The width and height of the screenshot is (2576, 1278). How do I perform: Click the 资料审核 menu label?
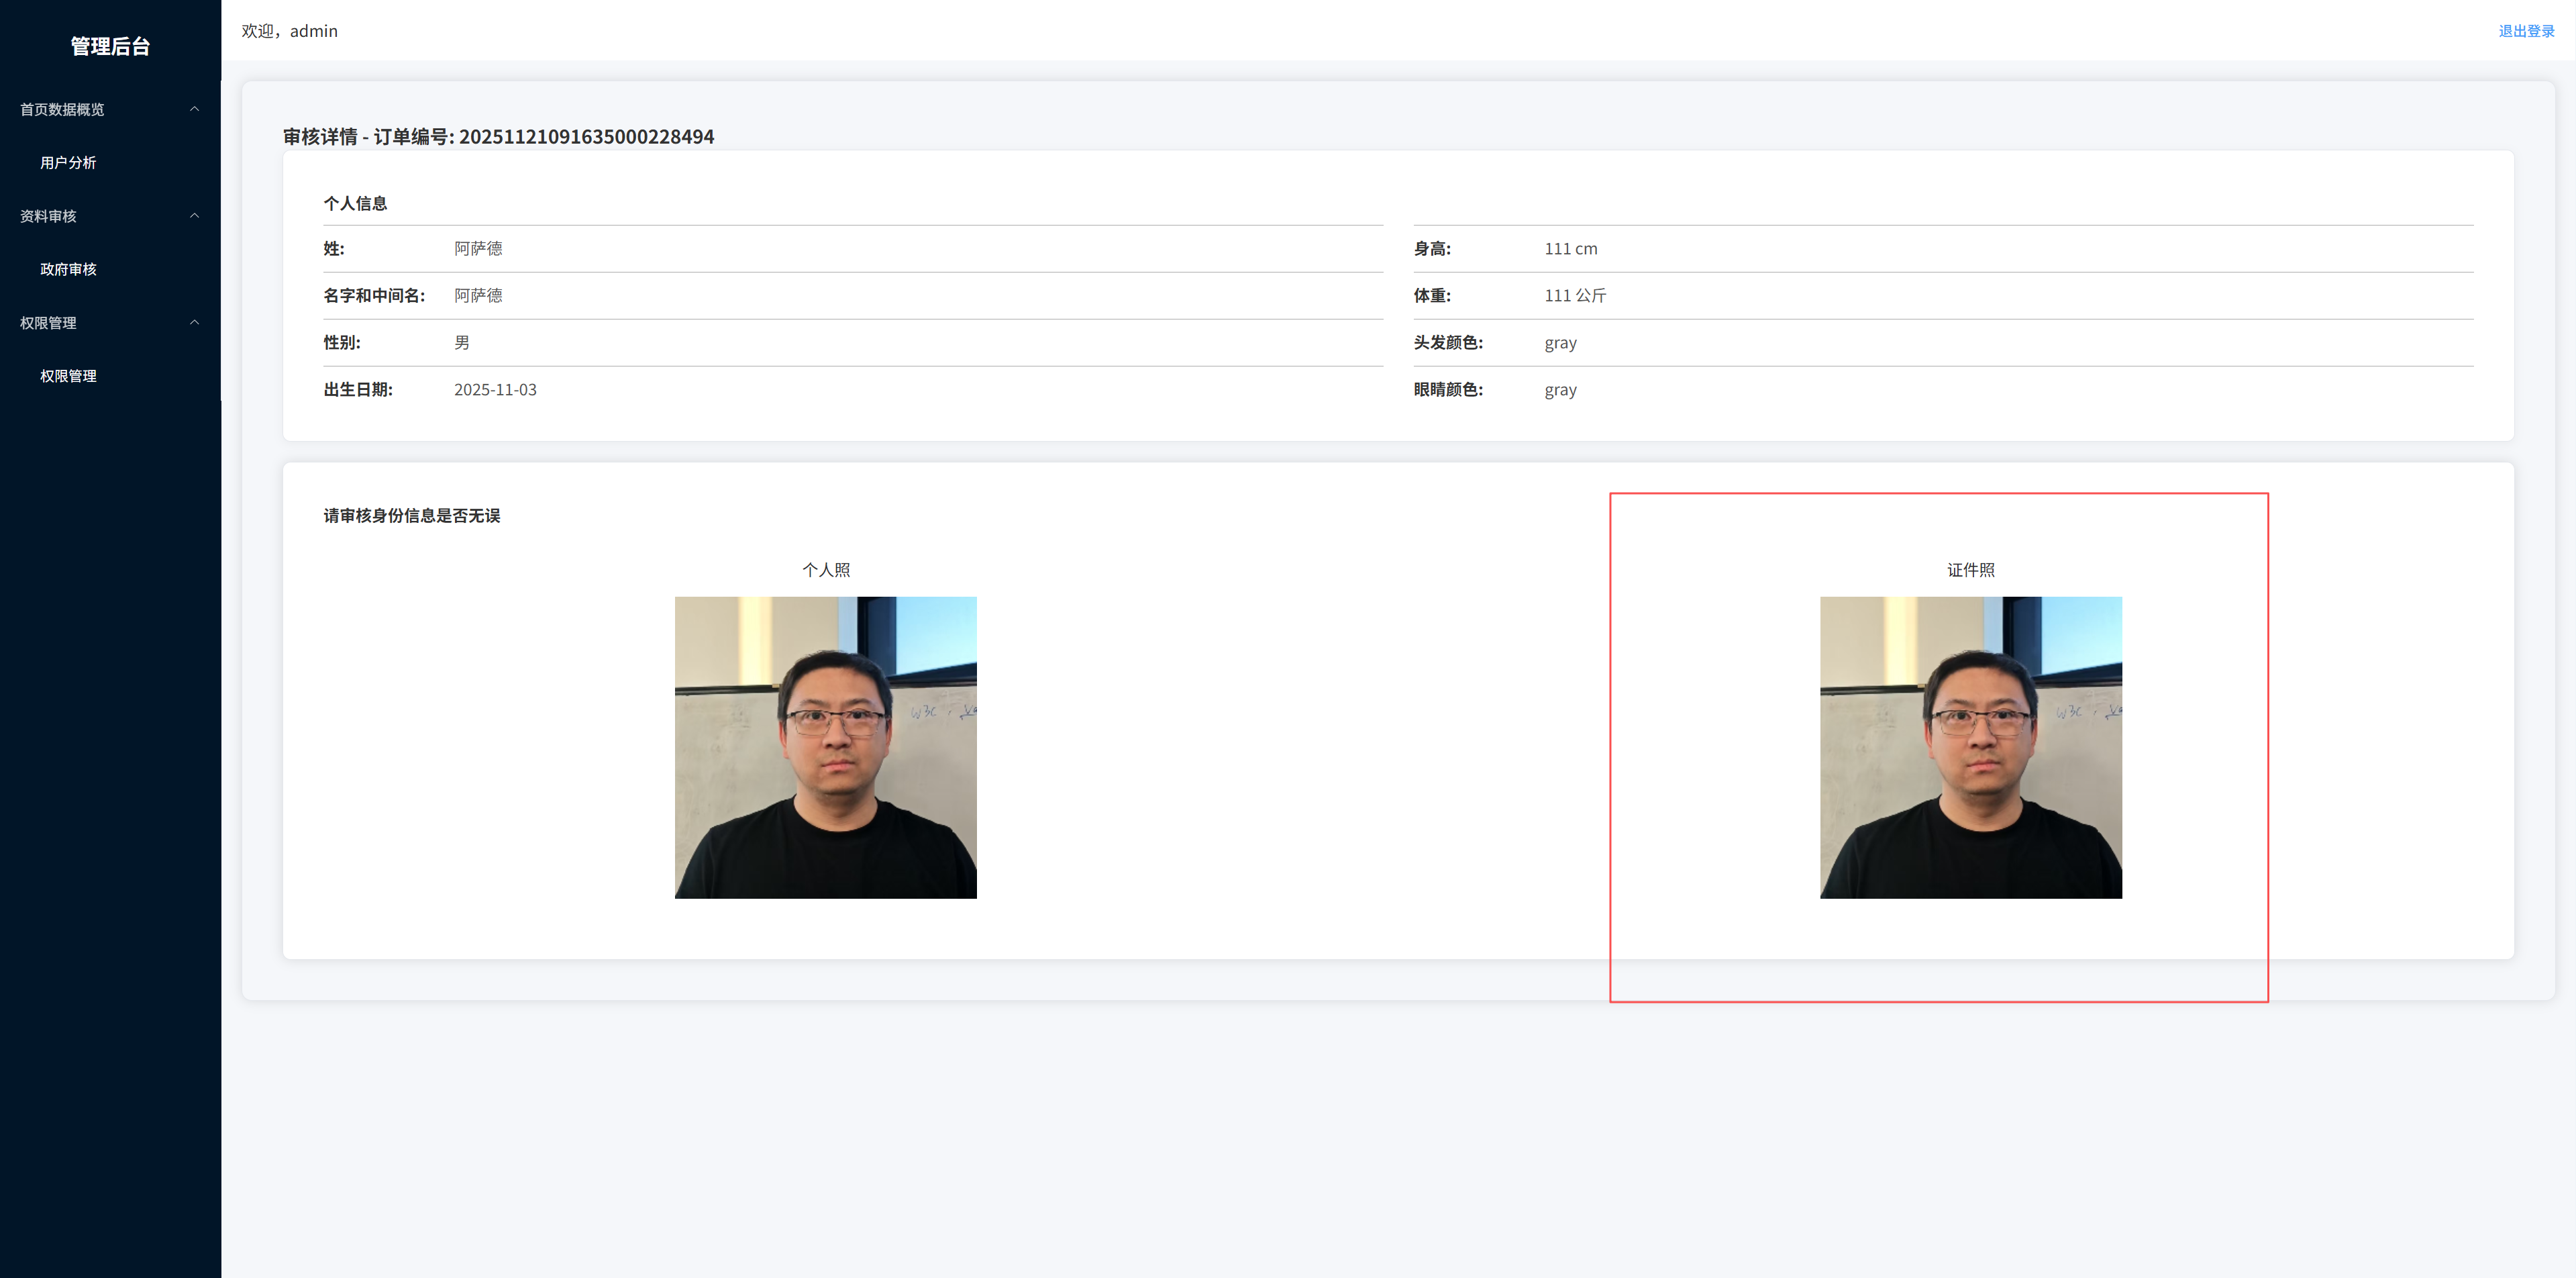point(48,216)
